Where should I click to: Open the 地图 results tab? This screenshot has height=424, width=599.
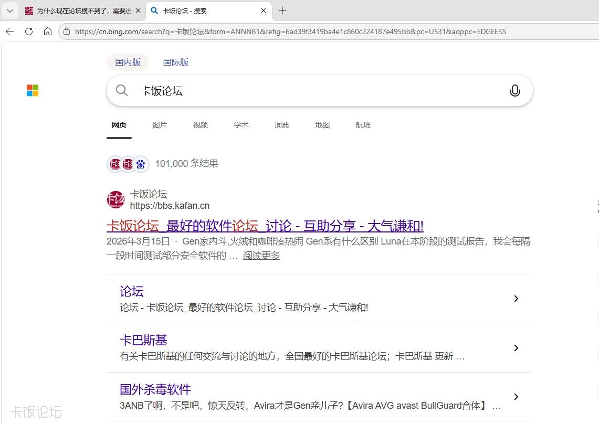(x=322, y=125)
